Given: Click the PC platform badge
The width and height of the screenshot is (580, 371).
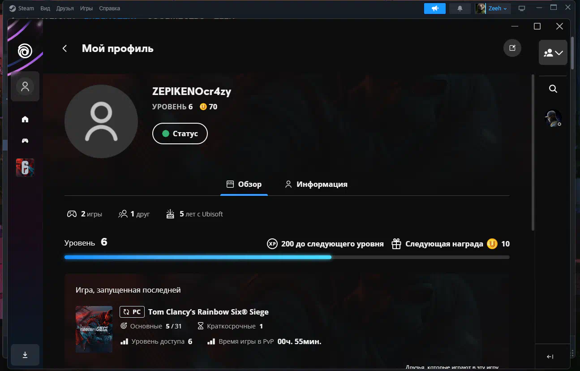Looking at the screenshot, I should [x=132, y=312].
